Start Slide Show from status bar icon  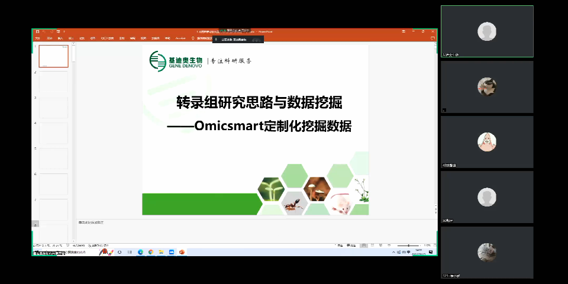(389, 246)
